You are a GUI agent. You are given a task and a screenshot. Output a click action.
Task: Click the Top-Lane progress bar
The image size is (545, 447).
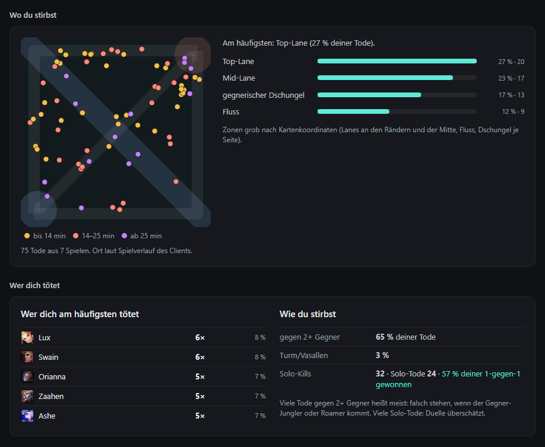click(397, 61)
